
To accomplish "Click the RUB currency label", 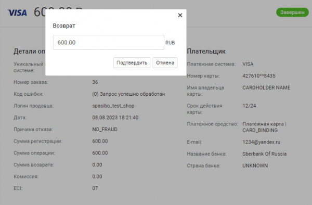I will (170, 43).
